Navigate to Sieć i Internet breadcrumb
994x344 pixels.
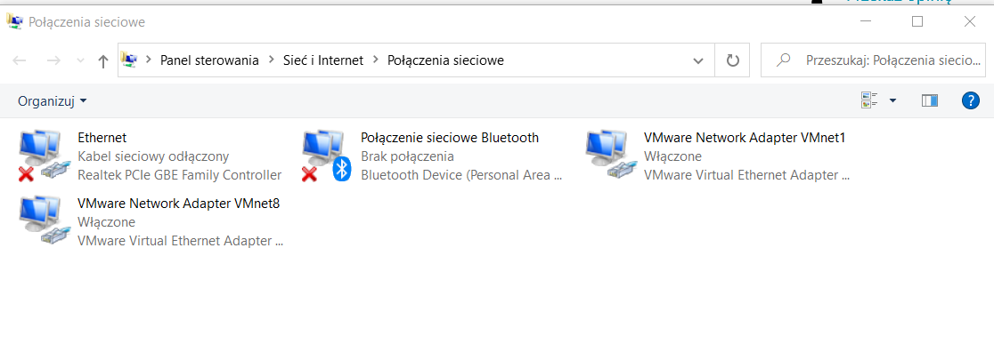tap(322, 60)
